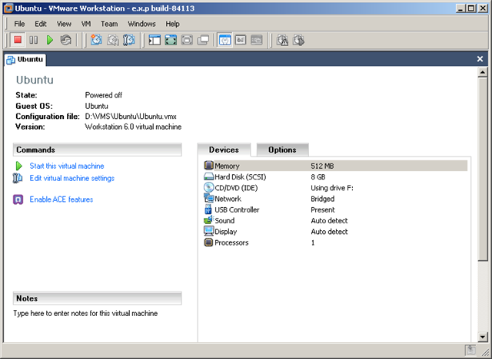
Task: Enter full screen mode from the toolbar
Action: tap(171, 40)
